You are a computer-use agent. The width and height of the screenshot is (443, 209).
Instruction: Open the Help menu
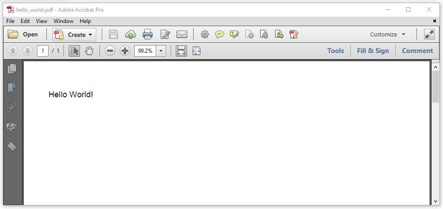pyautogui.click(x=85, y=21)
